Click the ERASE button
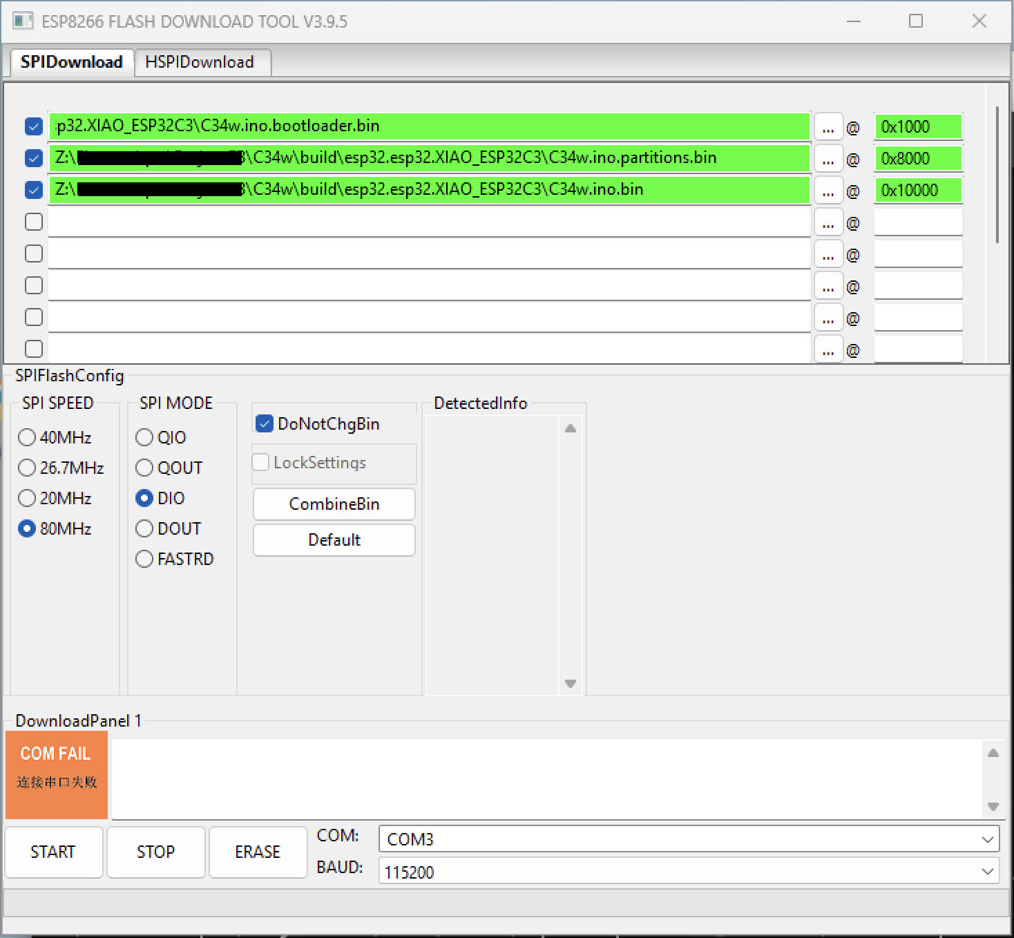 [x=258, y=852]
